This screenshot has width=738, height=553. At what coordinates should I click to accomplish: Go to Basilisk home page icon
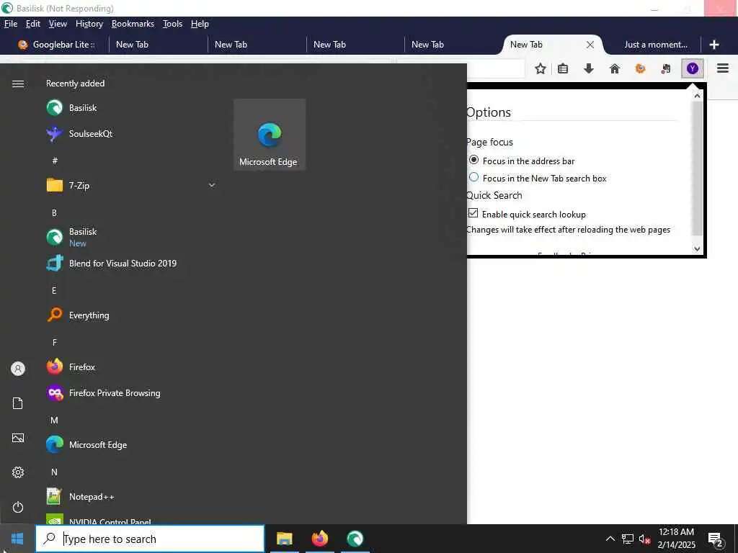pyautogui.click(x=614, y=68)
